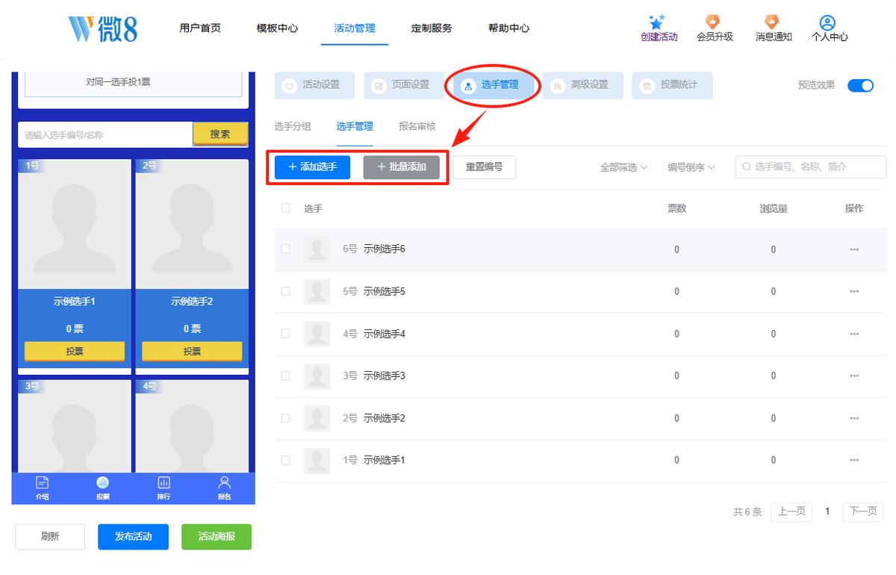
Task: Check the box for 示例选手5
Action: 285,291
